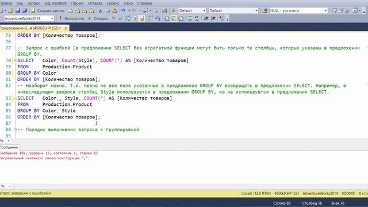Open the Запрос menu
This screenshot has width=368, height=207.
pyautogui.click(x=33, y=3)
